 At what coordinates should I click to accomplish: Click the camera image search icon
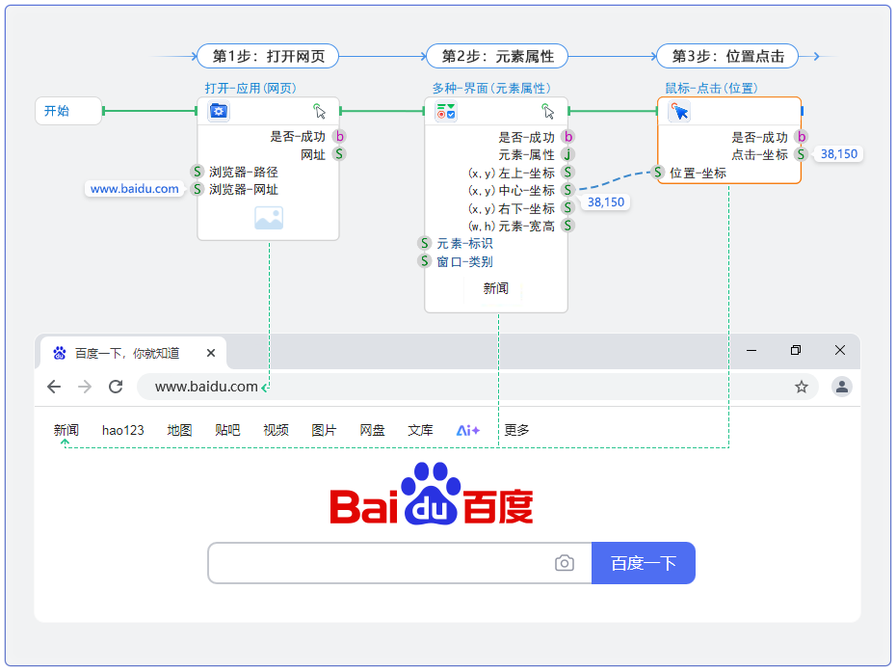(565, 563)
